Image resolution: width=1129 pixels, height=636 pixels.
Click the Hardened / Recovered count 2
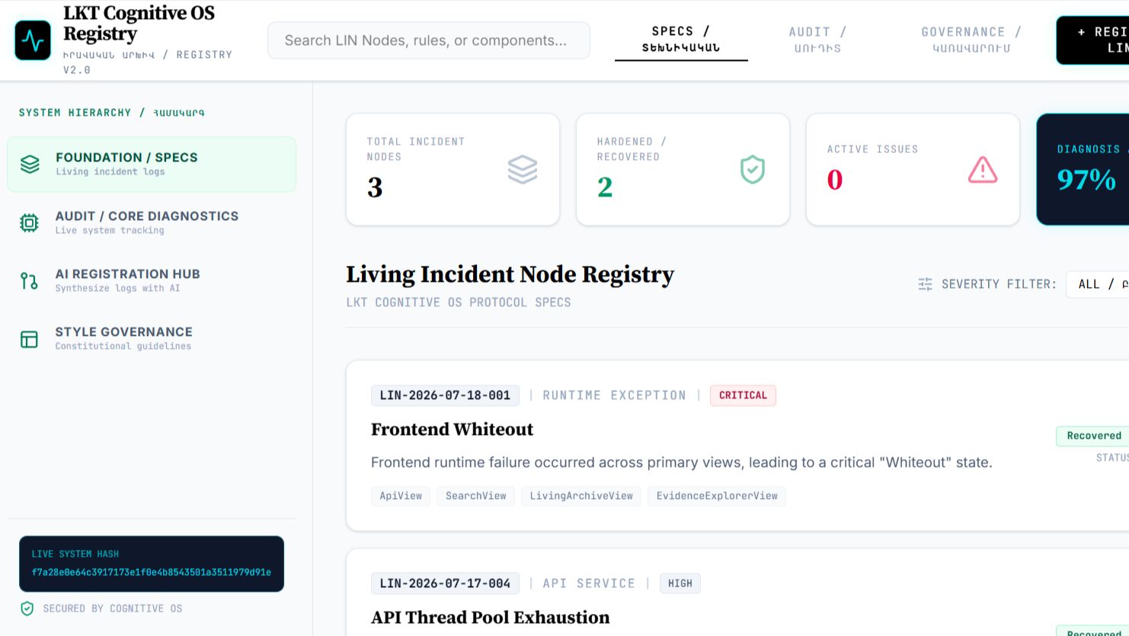click(x=605, y=187)
